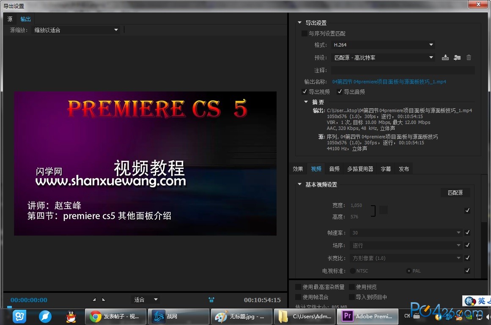Close the 导出设置 dialog
491x325 pixels.
point(478,4)
